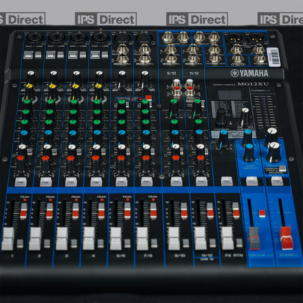
Task: Select channel 1 XLR combo input jack
Action: [x=35, y=38]
